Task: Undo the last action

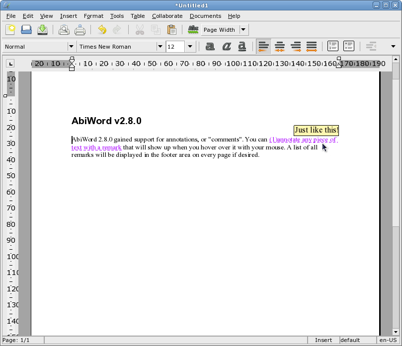Action: [102, 30]
